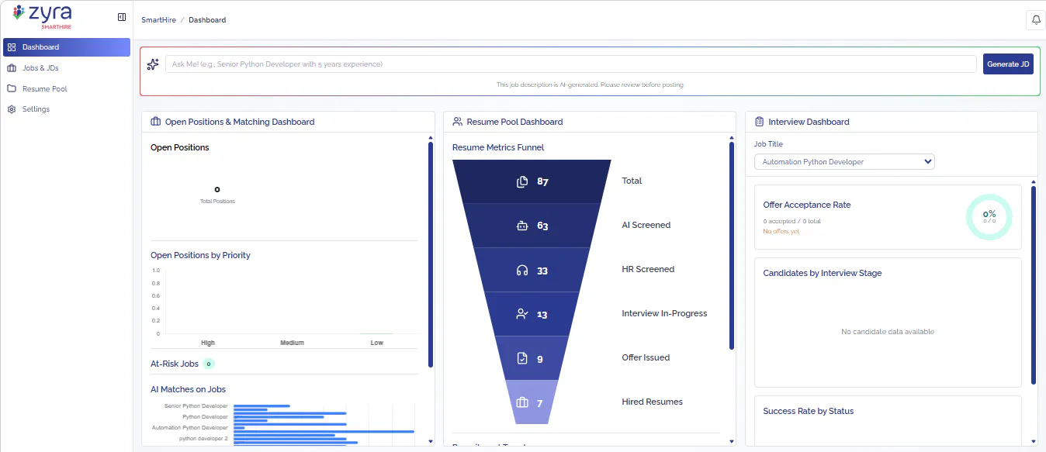The image size is (1046, 452).
Task: Click the Interview Dashboard panel scrollbar
Action: click(x=1034, y=285)
